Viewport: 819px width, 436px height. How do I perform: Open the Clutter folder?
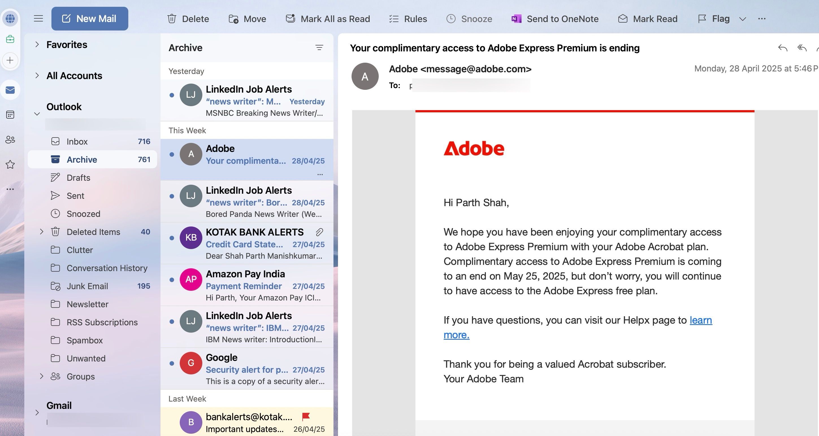(92, 250)
